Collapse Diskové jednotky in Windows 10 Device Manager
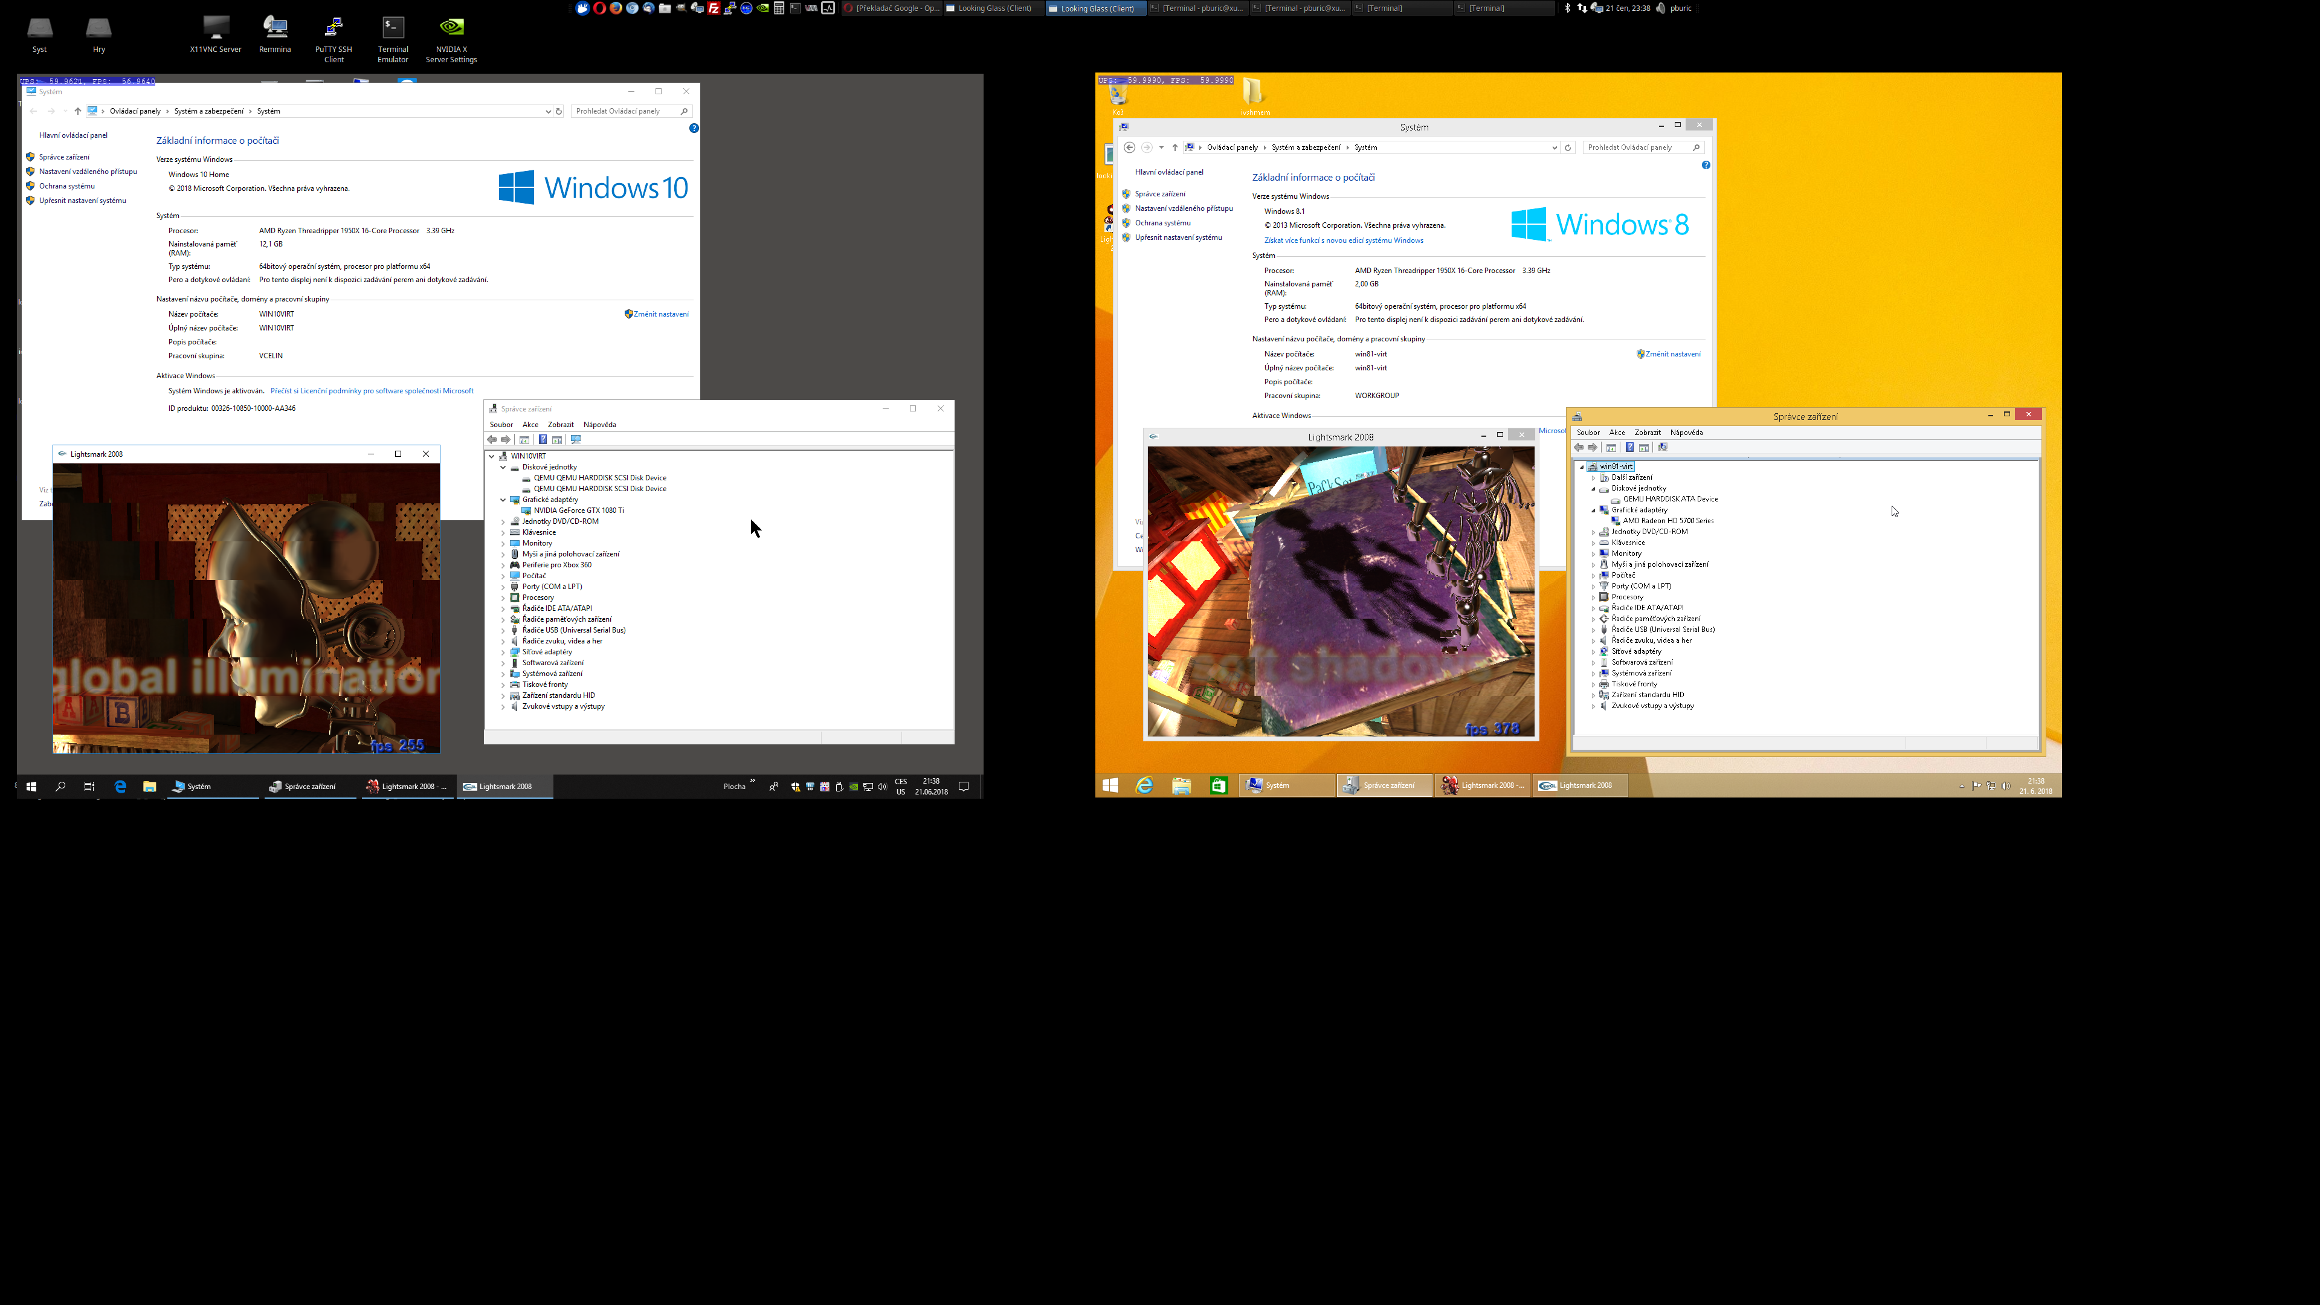 point(503,468)
